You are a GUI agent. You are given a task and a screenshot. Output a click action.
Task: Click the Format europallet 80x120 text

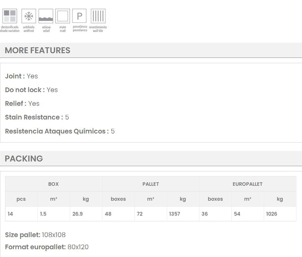point(47,247)
